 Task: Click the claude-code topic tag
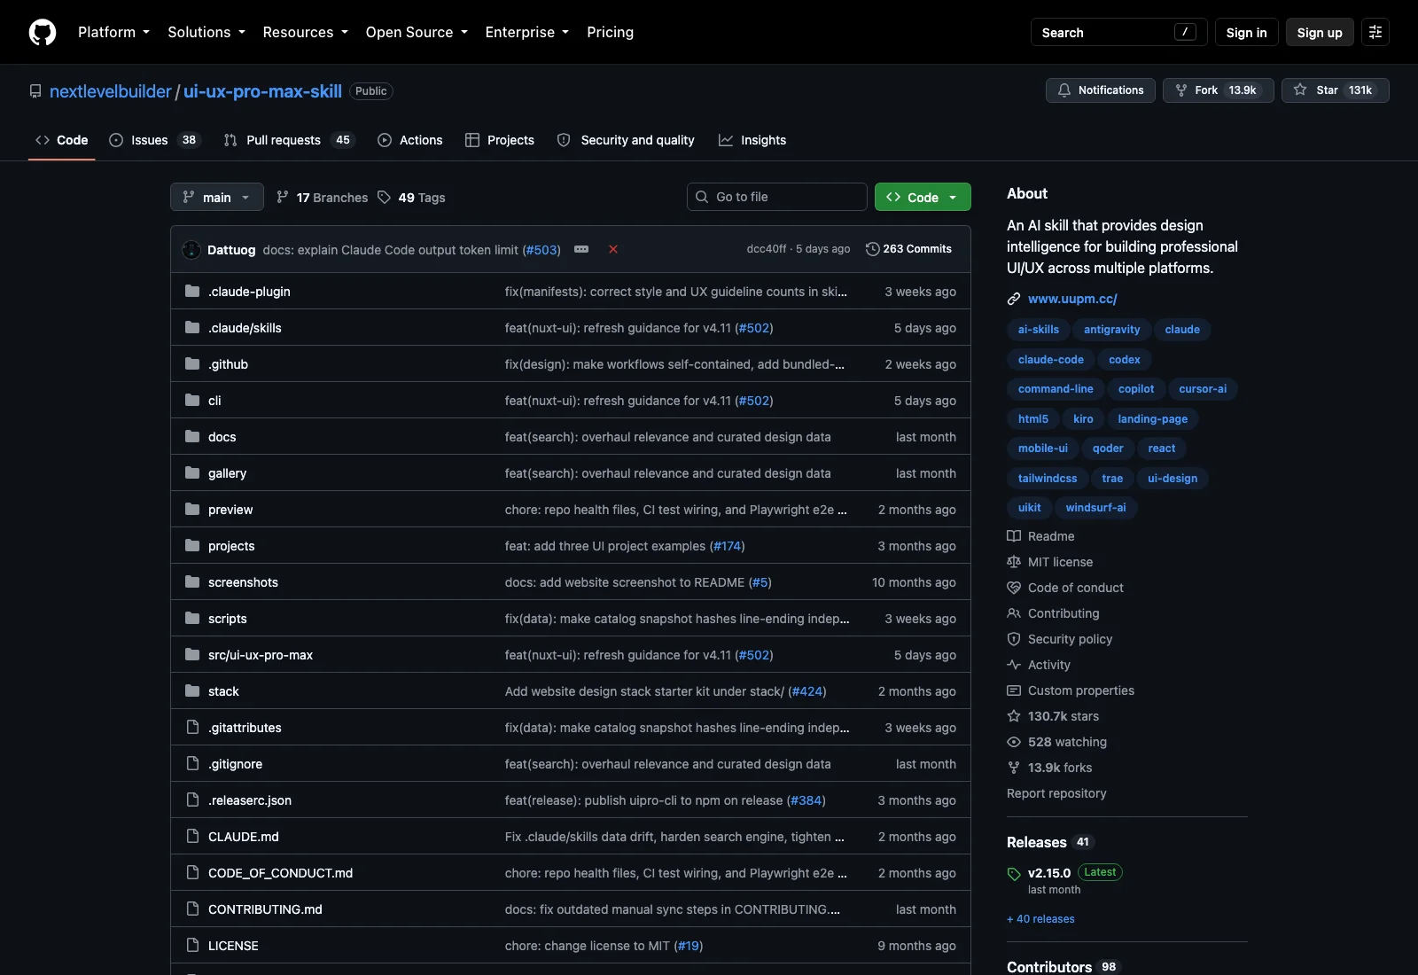pyautogui.click(x=1050, y=359)
